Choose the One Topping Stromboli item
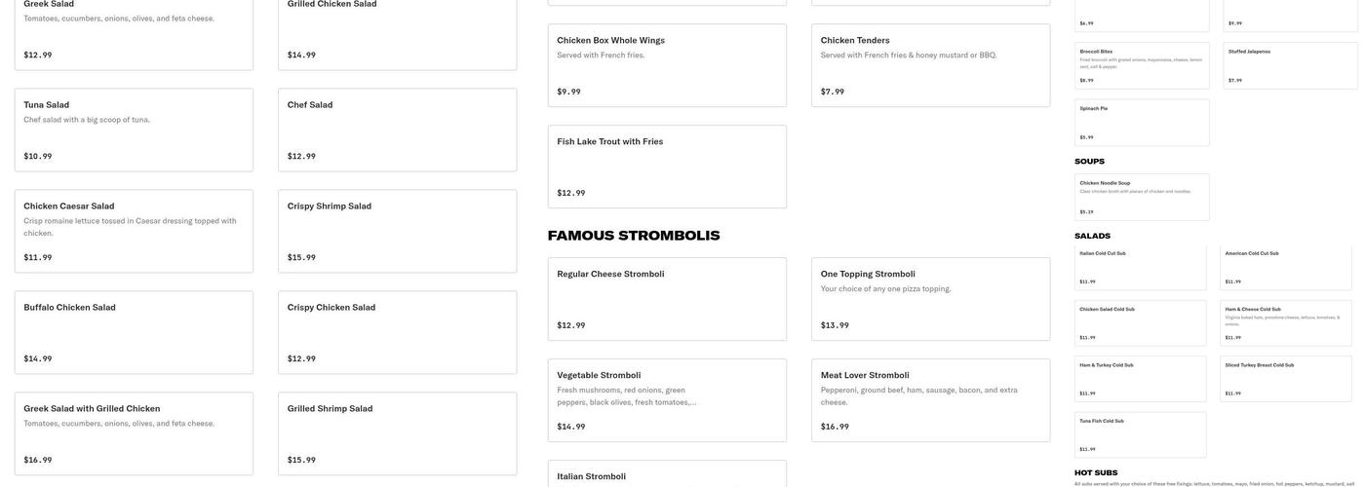Image resolution: width=1365 pixels, height=487 pixels. [931, 300]
